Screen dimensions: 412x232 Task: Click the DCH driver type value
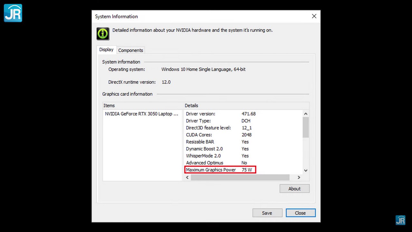(x=246, y=121)
